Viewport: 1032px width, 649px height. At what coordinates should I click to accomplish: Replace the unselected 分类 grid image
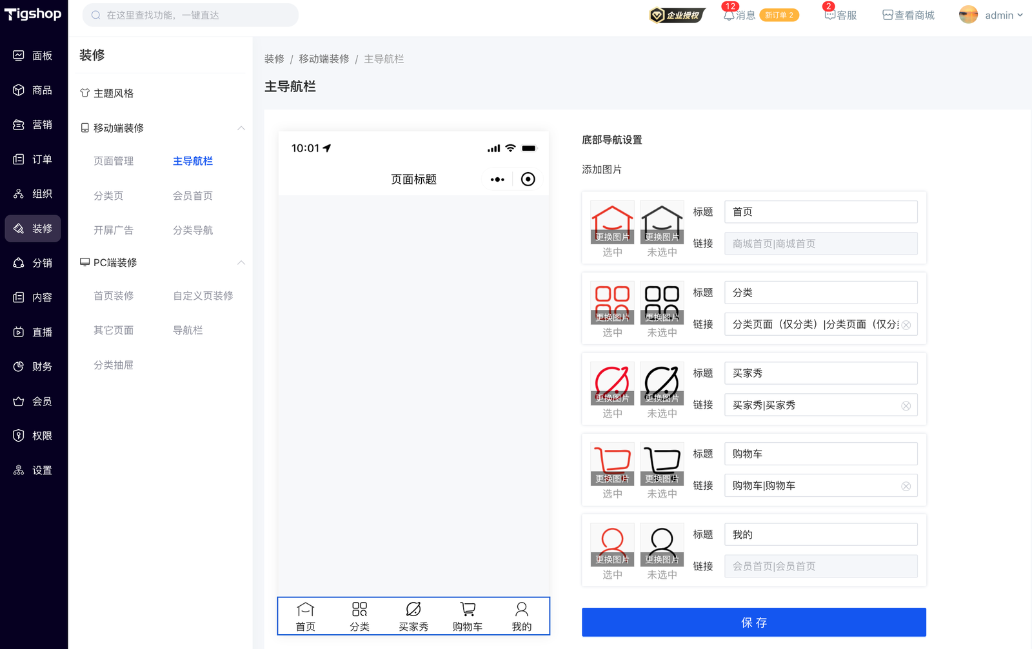[x=662, y=303]
